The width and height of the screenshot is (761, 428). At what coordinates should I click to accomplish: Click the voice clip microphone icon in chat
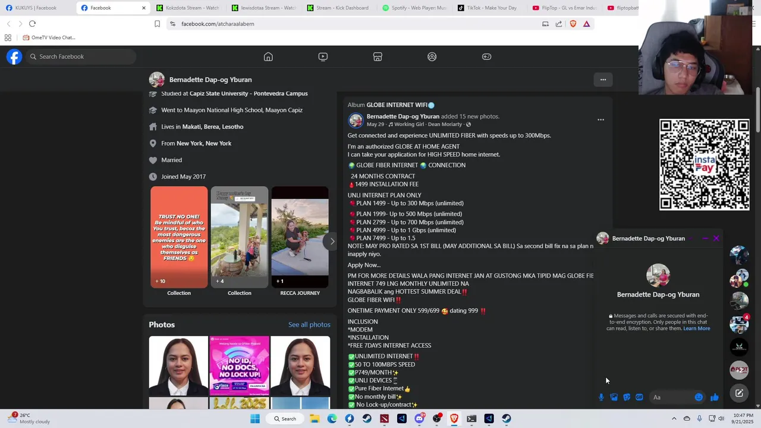(x=601, y=397)
